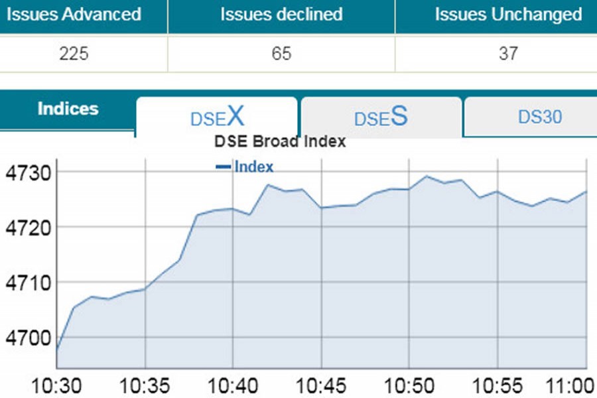
Task: Open the DSES index tab
Action: [x=381, y=117]
